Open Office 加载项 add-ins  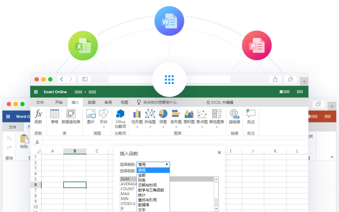click(x=120, y=119)
